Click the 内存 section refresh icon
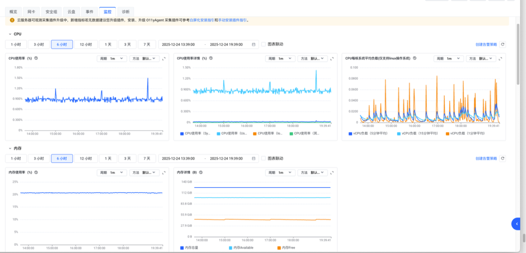Screen dimensions: 526x253 [x=503, y=158]
